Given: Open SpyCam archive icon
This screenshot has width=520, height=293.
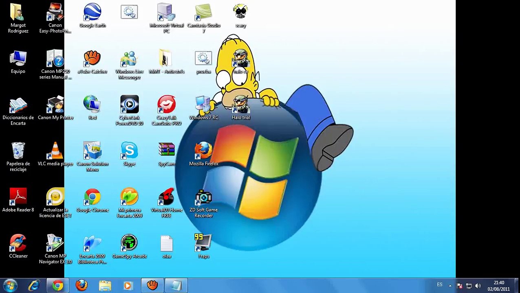Looking at the screenshot, I should point(167,154).
